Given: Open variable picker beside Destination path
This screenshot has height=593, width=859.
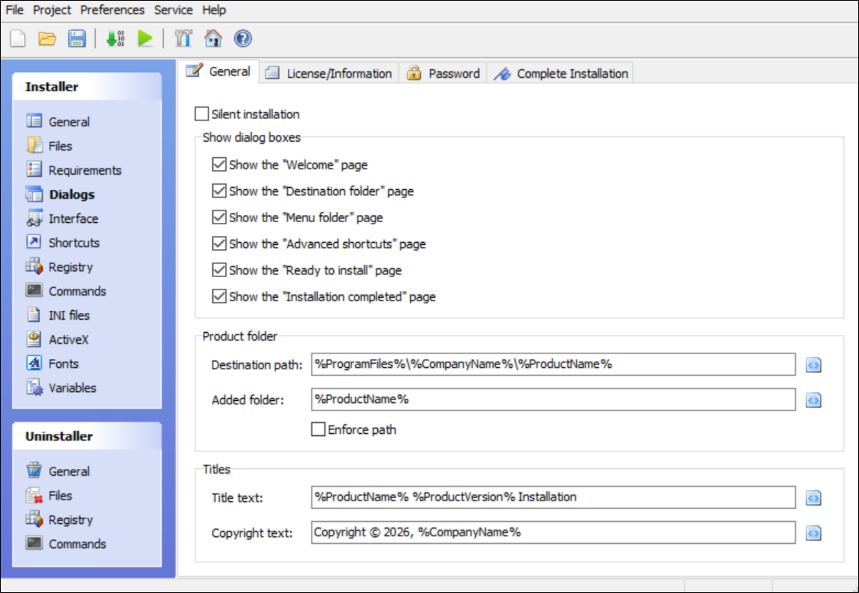Looking at the screenshot, I should tap(813, 365).
